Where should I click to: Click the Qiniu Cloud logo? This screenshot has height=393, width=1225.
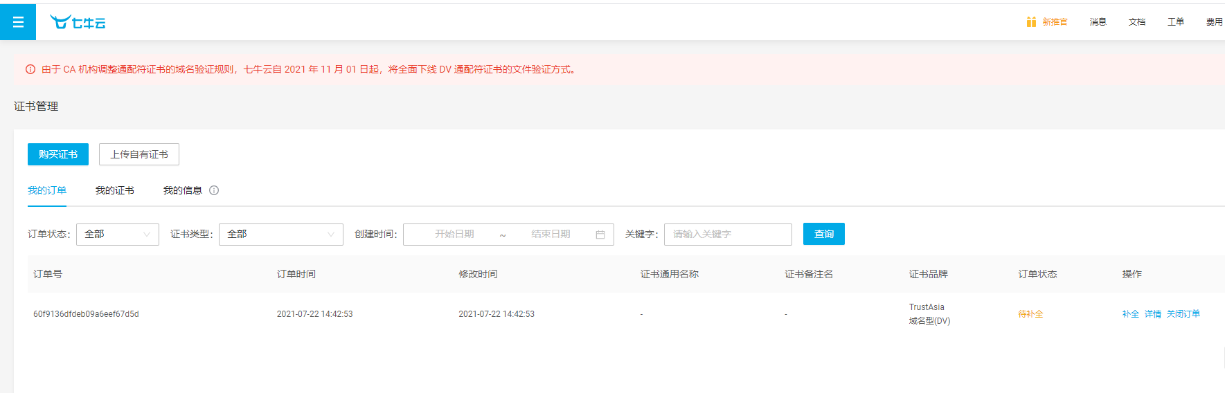pyautogui.click(x=78, y=22)
